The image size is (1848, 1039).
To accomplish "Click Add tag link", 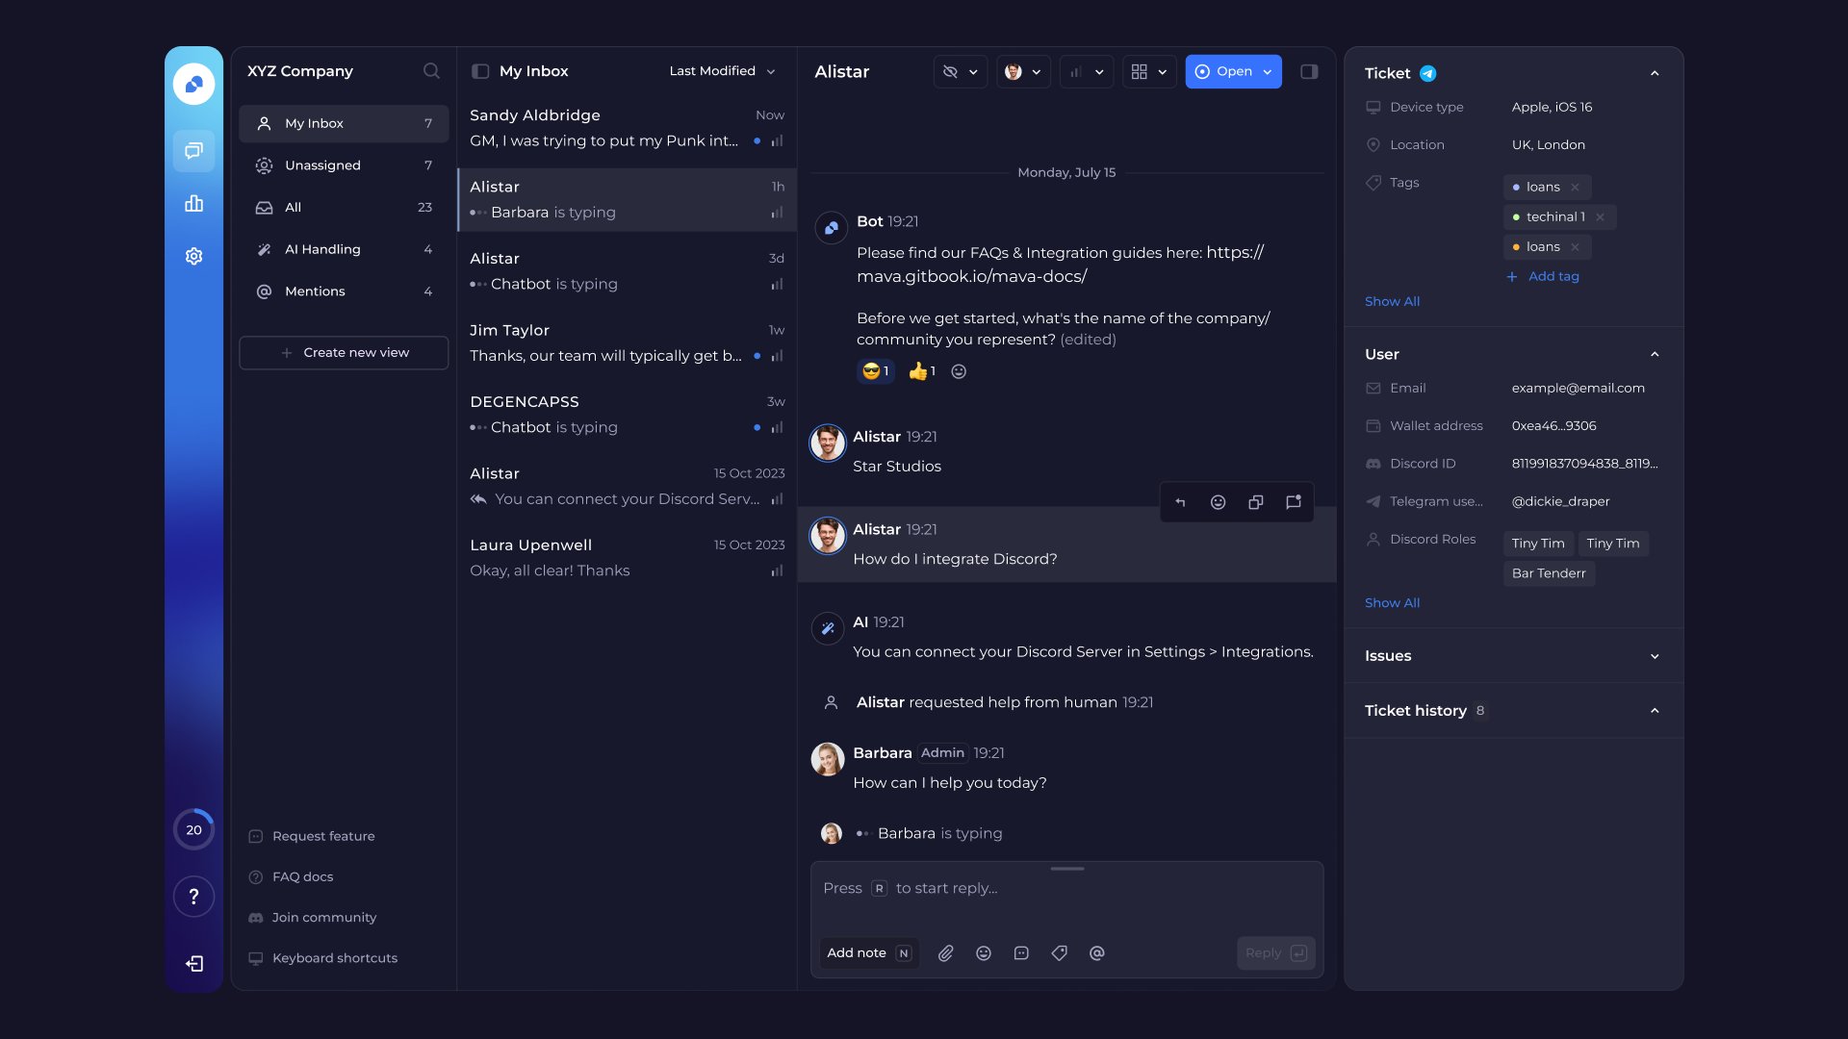I will tap(1543, 276).
